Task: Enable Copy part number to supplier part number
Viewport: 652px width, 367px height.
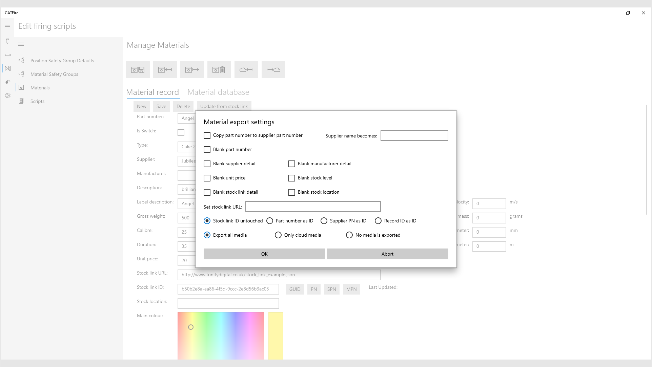Action: (x=207, y=135)
